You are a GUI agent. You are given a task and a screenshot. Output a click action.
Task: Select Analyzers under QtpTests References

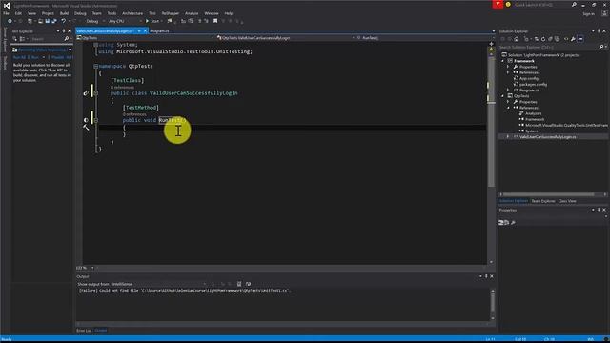[533, 113]
